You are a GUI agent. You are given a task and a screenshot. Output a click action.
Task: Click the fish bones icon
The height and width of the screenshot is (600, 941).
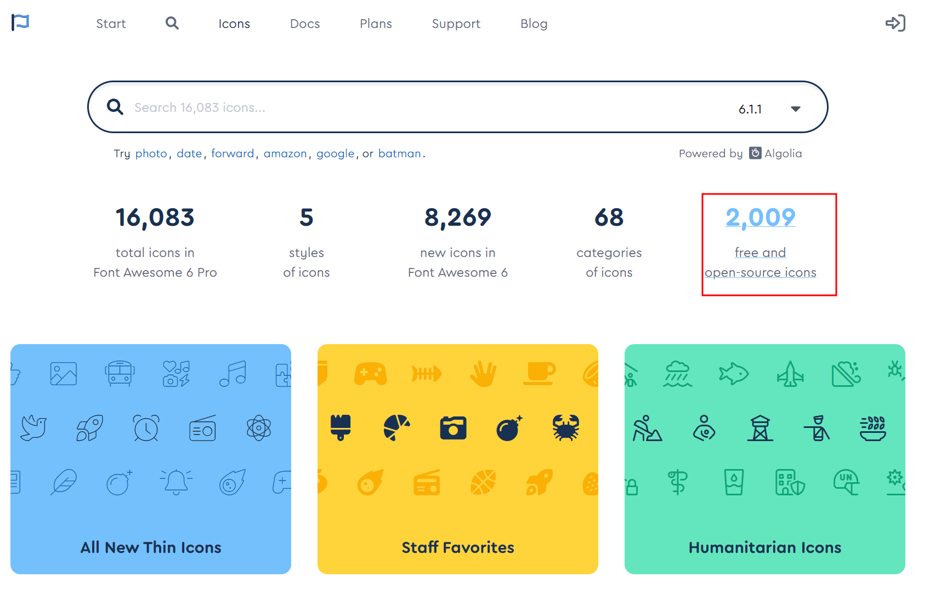pyautogui.click(x=427, y=374)
